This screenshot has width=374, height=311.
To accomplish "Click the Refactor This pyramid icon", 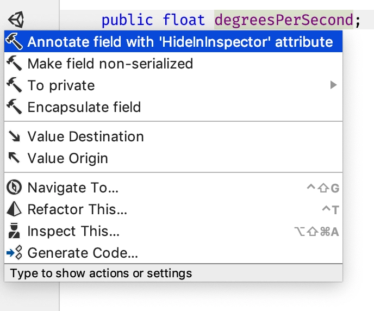I will tap(14, 209).
